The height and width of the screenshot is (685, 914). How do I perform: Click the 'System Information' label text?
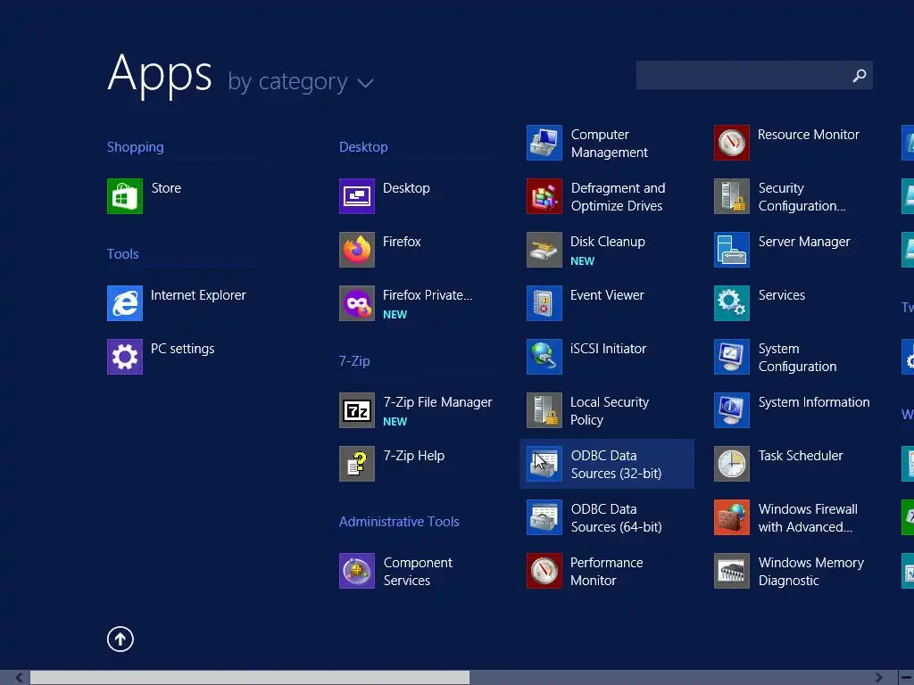coord(814,402)
